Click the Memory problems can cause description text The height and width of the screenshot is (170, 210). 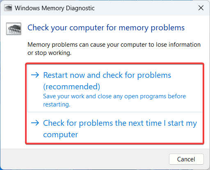(114, 49)
